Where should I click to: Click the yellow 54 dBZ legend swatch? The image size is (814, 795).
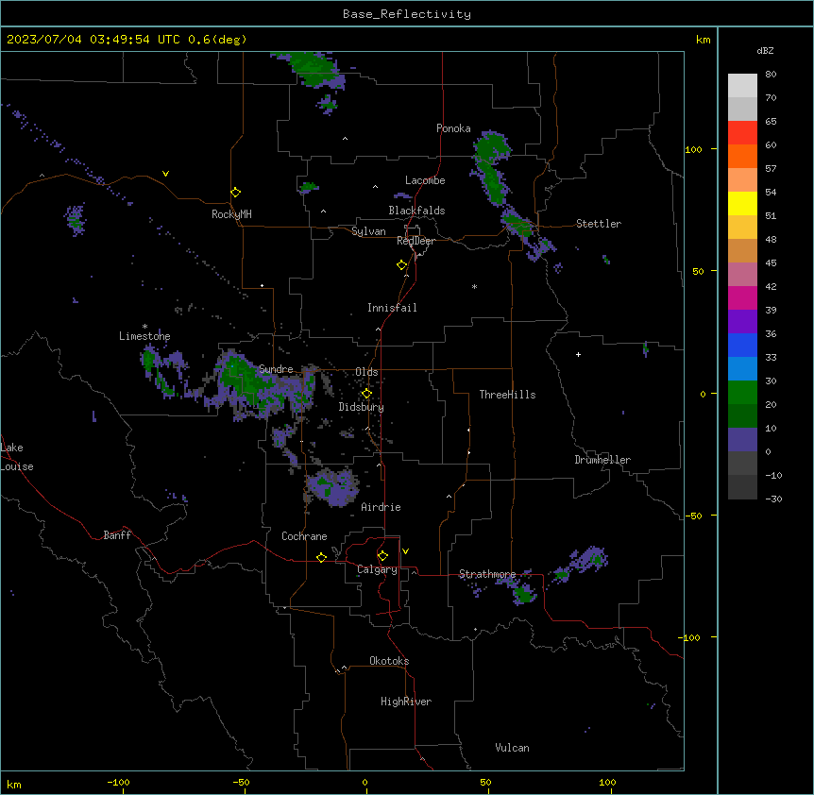point(742,203)
